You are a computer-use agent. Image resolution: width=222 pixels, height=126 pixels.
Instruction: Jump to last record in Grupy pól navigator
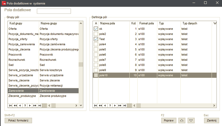(39, 105)
